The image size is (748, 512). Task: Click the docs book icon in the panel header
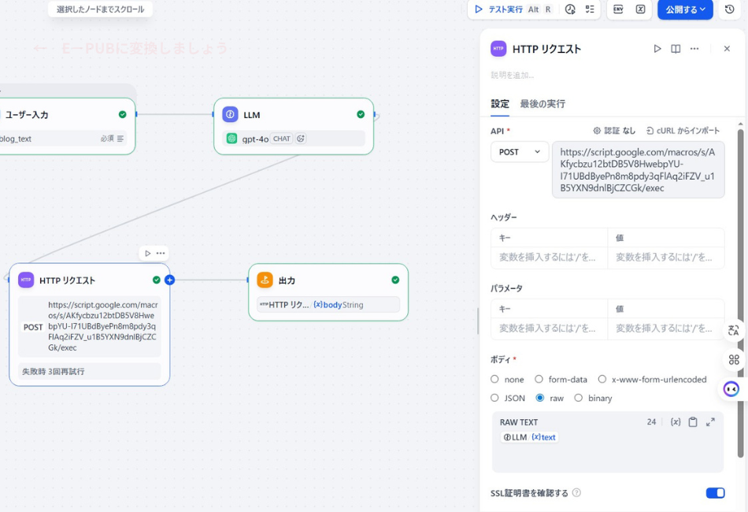[676, 48]
